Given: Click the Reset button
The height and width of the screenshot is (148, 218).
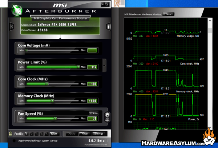Looking at the screenshot, I should coord(85,134).
